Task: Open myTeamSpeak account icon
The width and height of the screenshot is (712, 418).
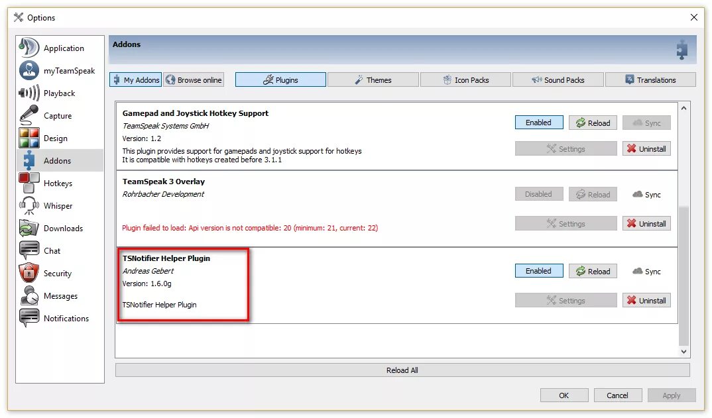Action: click(29, 70)
